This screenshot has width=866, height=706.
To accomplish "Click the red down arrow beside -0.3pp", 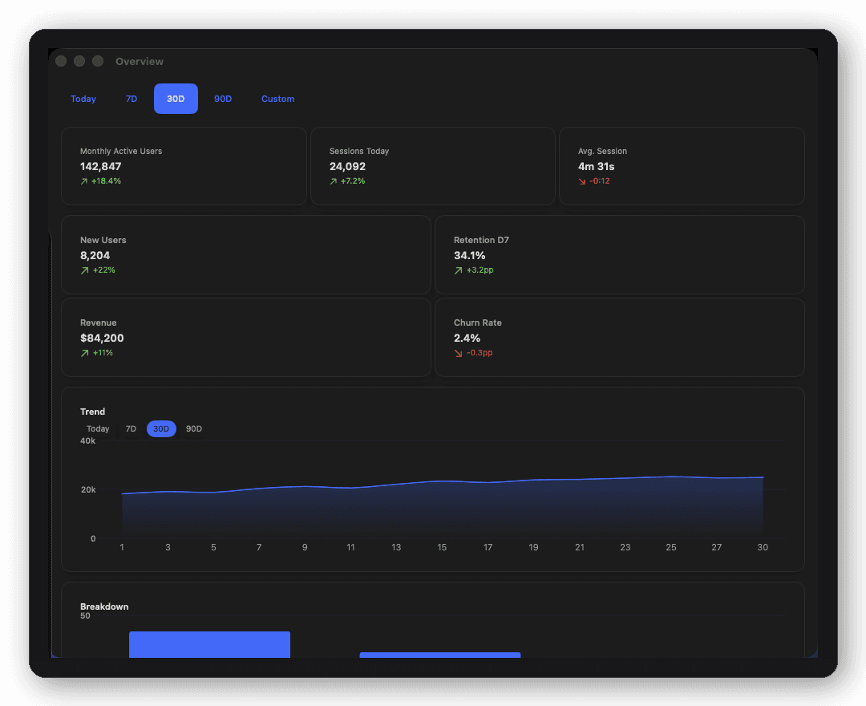I will point(459,353).
